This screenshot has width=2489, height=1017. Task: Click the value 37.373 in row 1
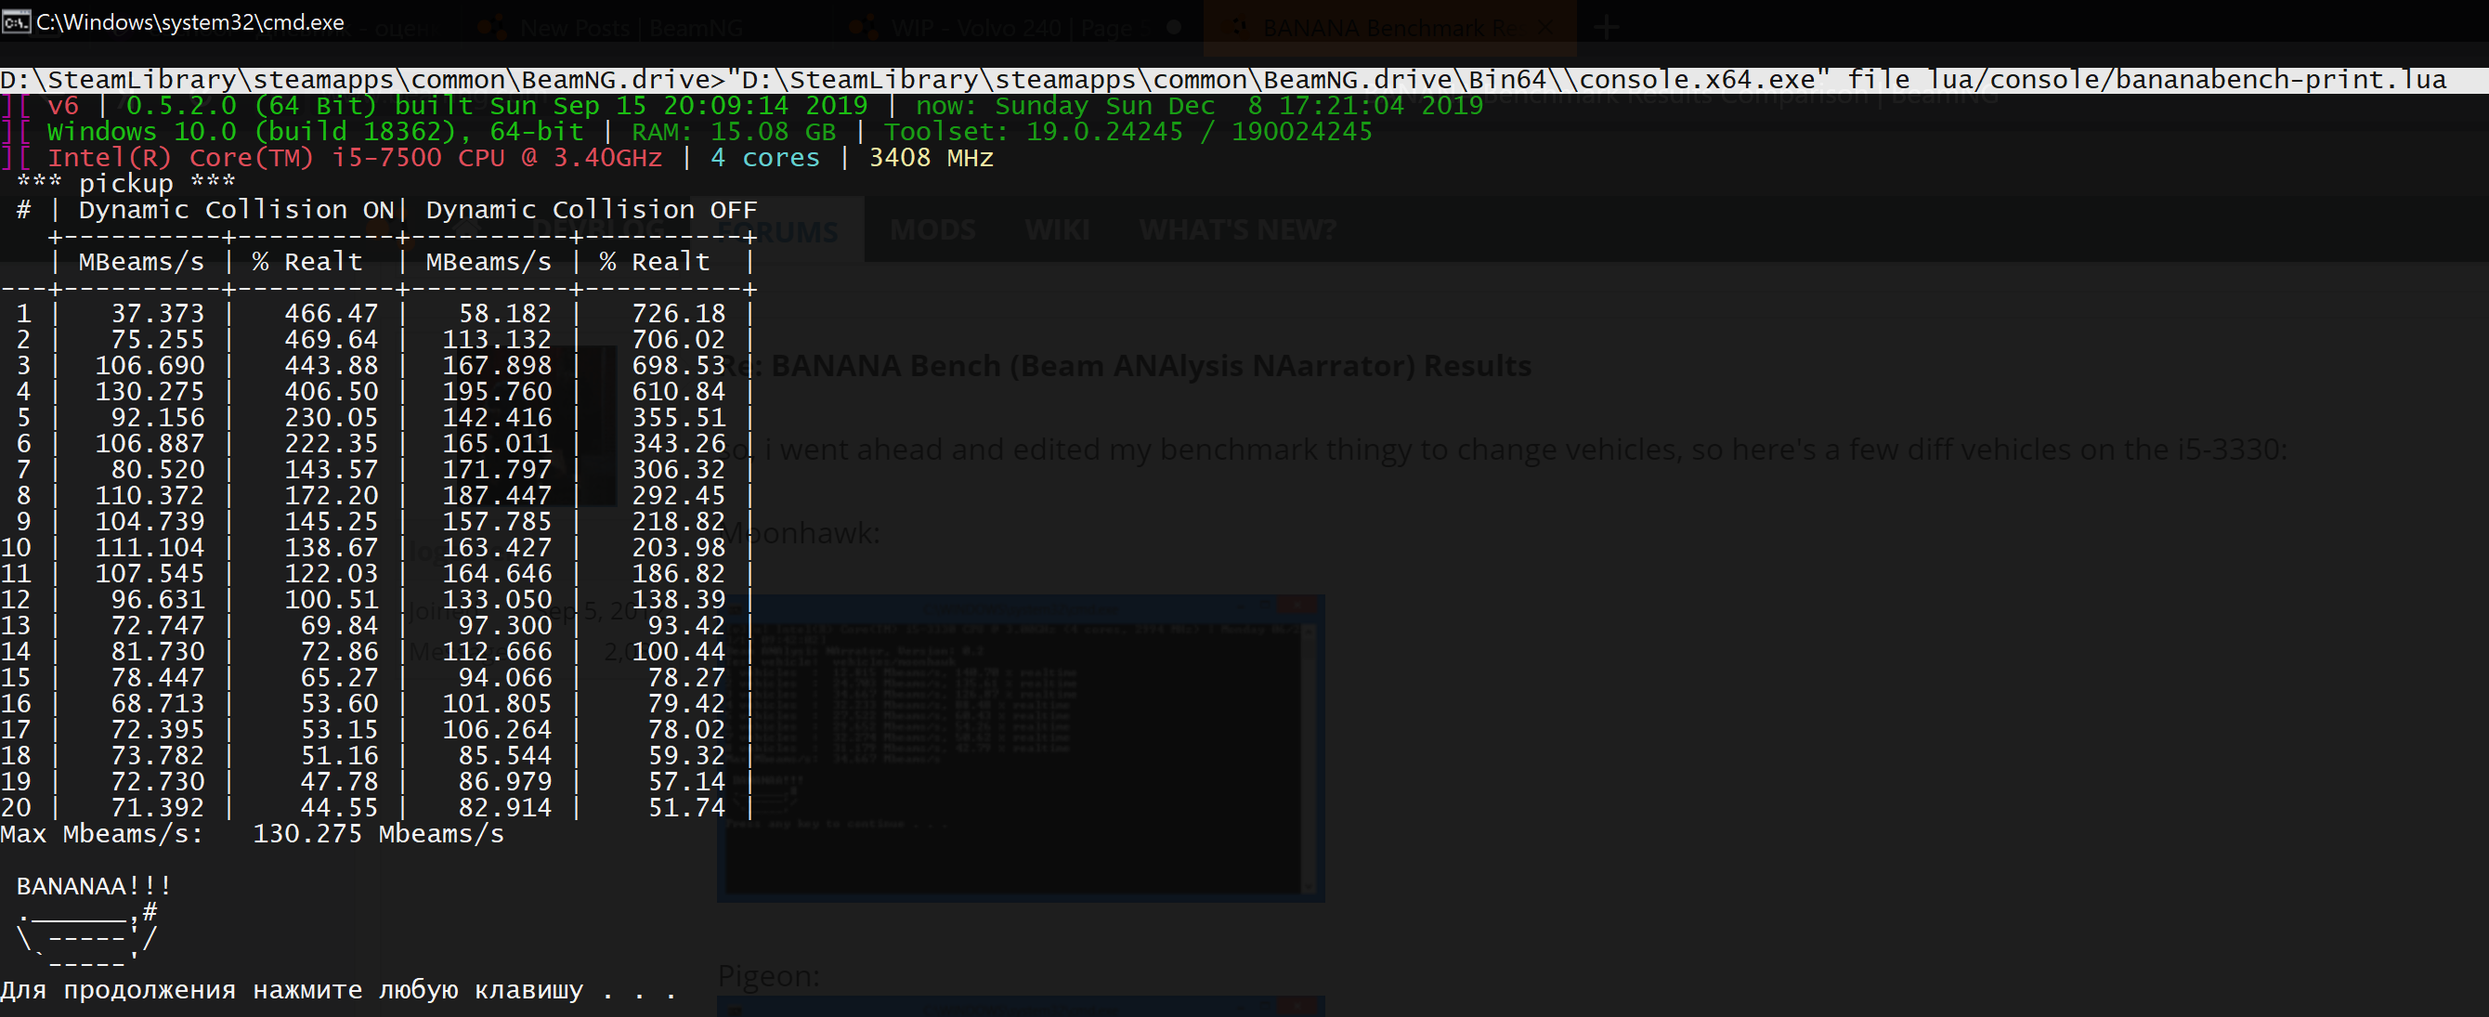click(x=158, y=314)
